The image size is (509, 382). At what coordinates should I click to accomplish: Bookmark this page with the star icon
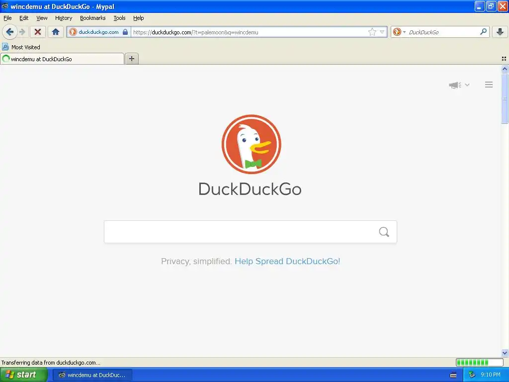coord(372,32)
